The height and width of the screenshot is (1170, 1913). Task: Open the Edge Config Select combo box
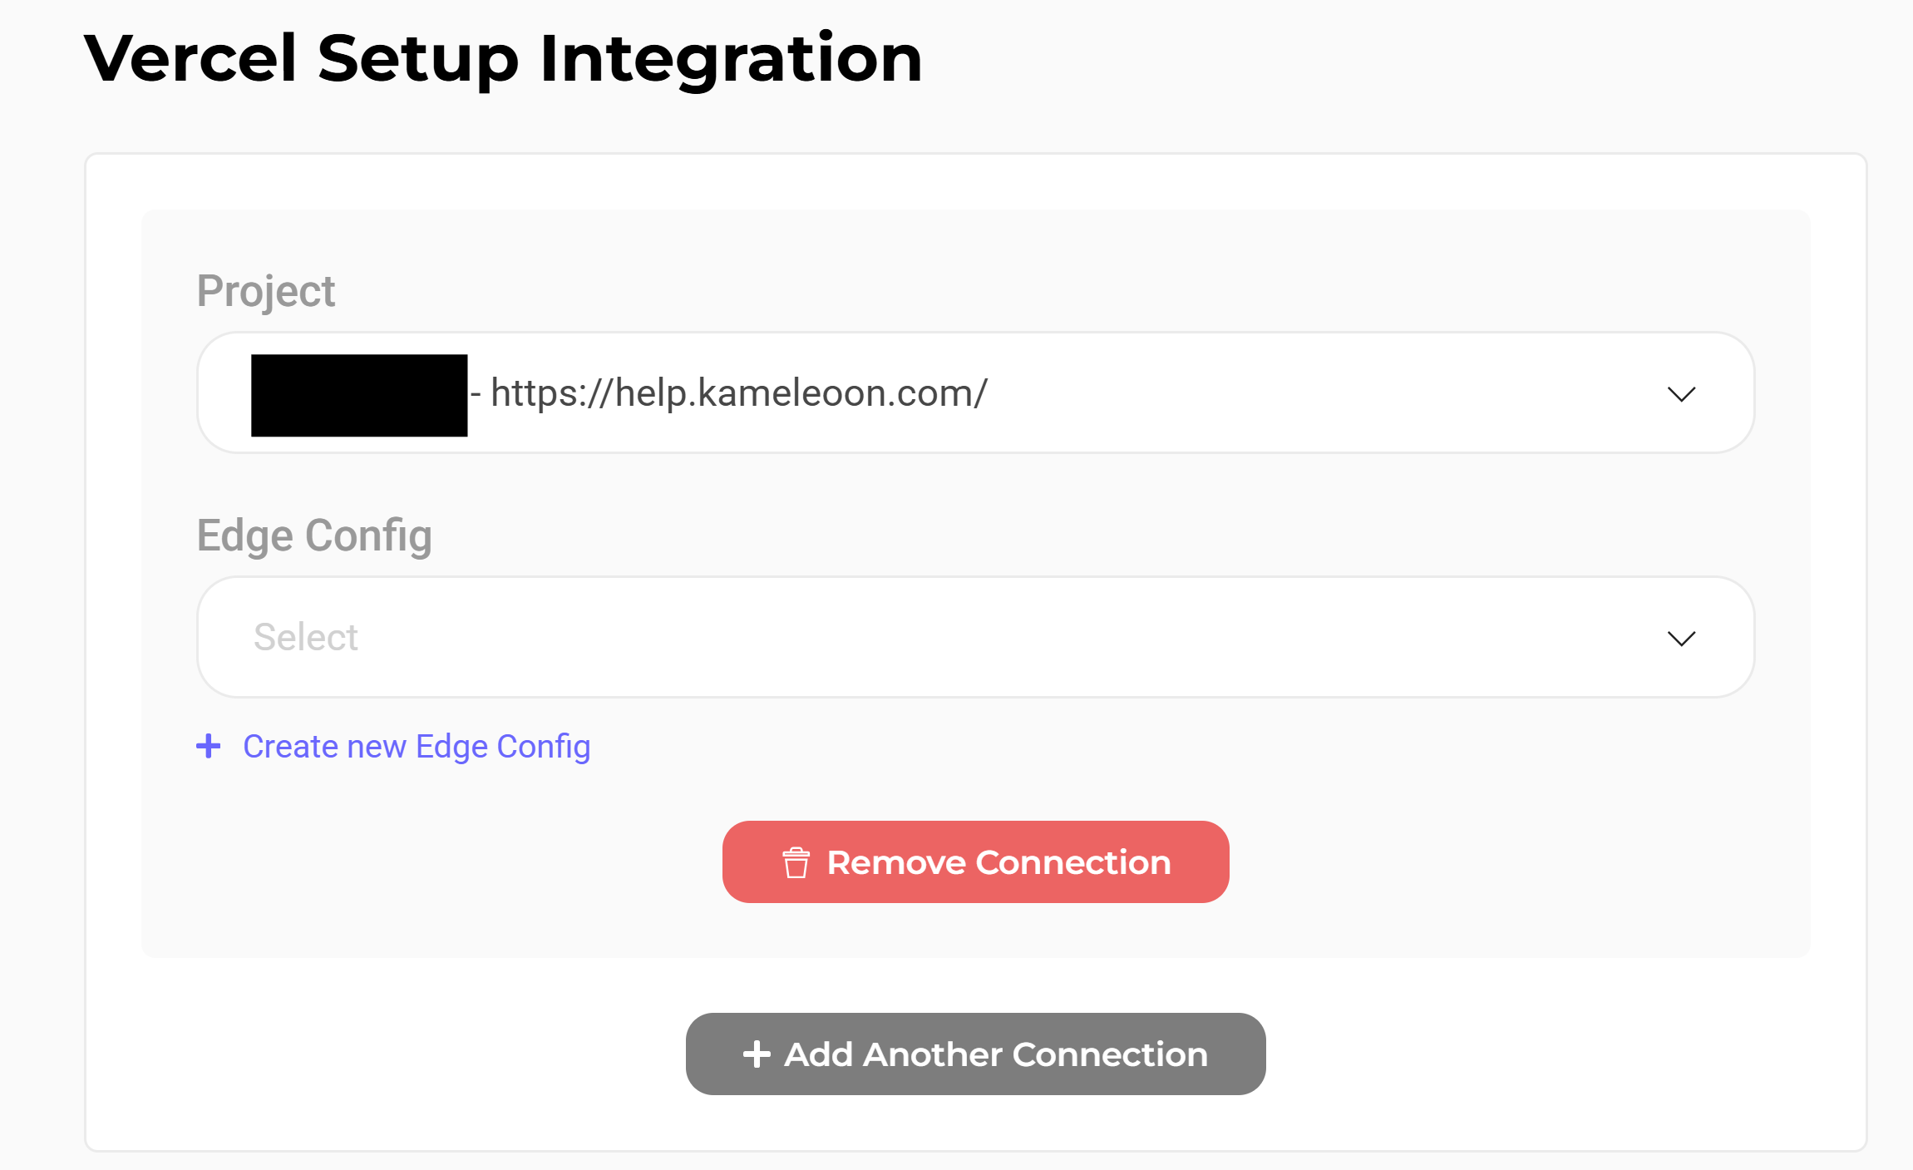pos(974,637)
